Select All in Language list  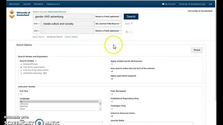point(59,102)
